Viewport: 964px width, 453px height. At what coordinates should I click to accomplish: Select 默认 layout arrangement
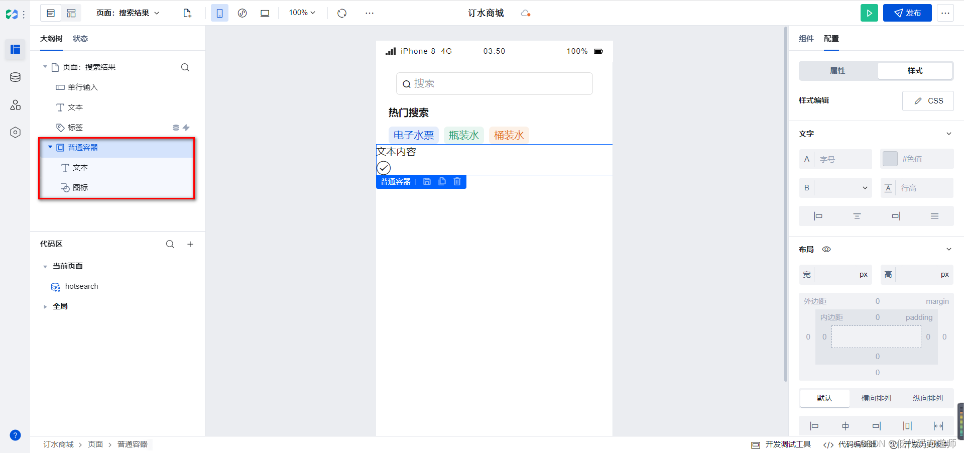[x=824, y=398]
